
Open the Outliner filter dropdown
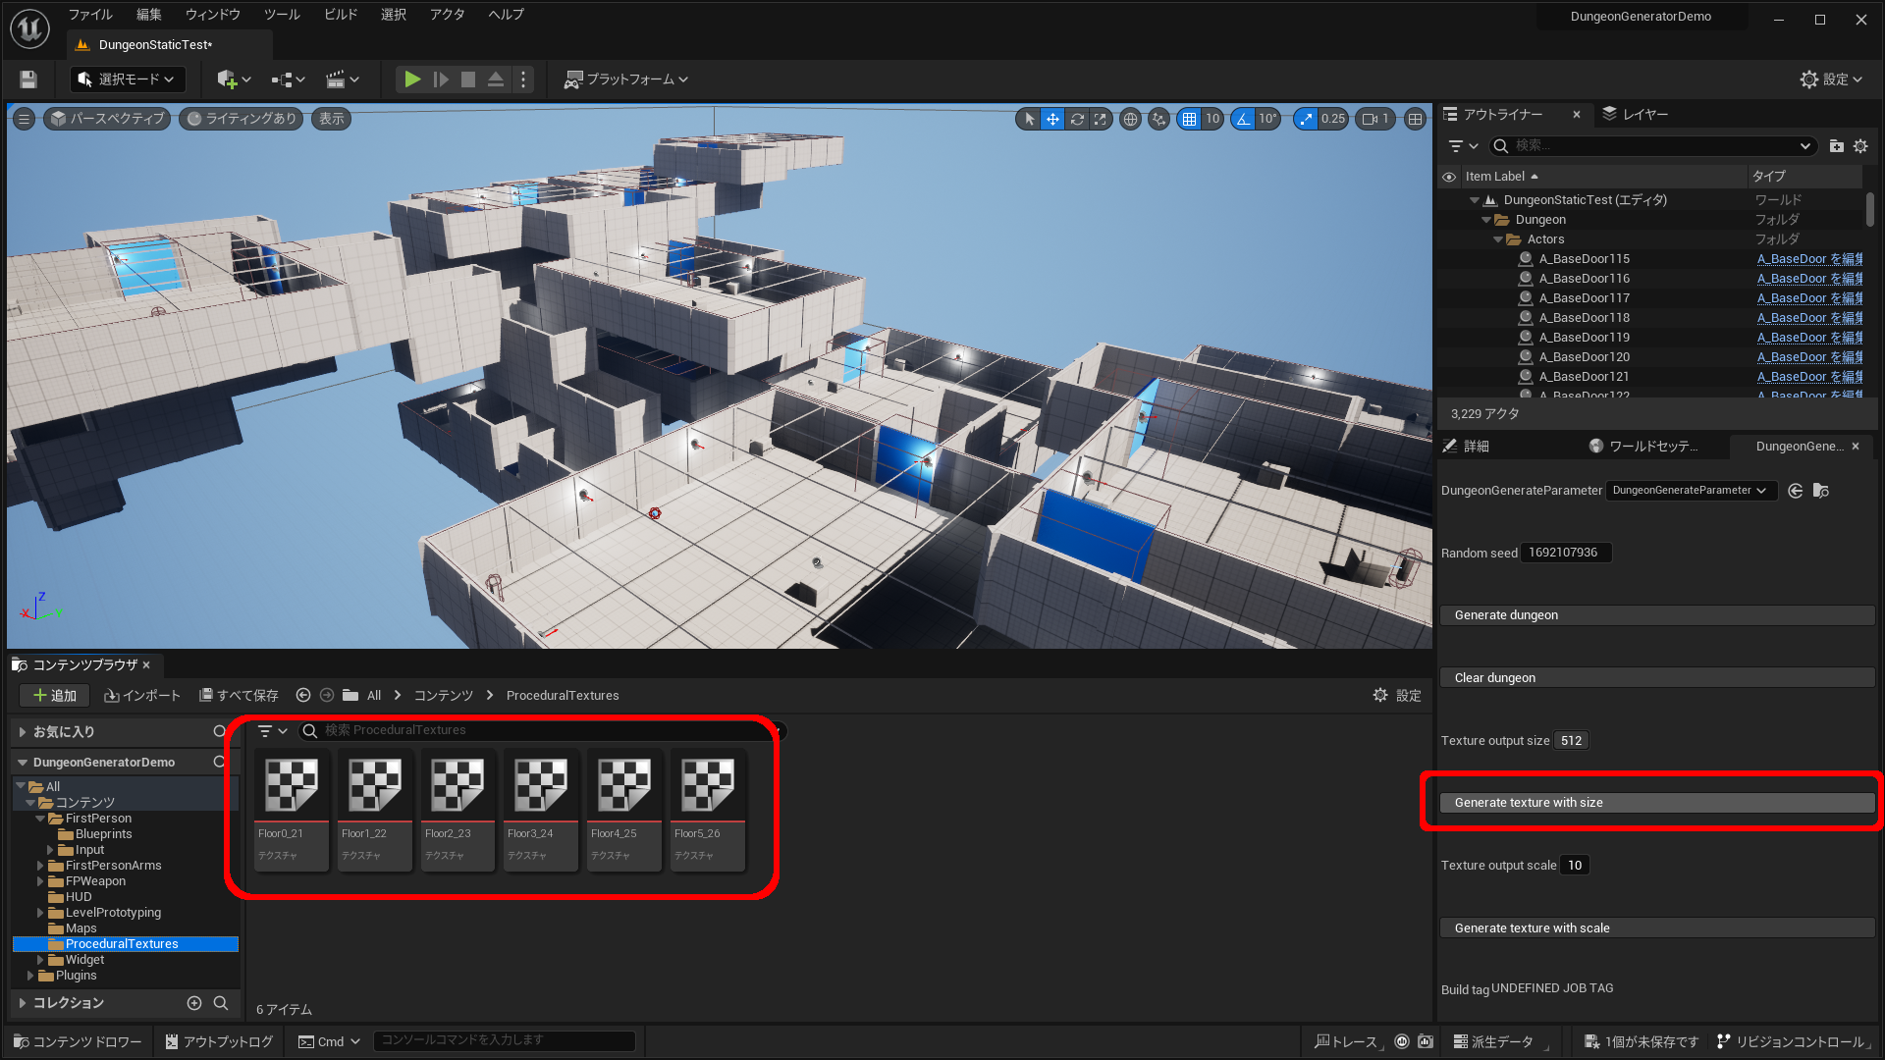coord(1463,146)
